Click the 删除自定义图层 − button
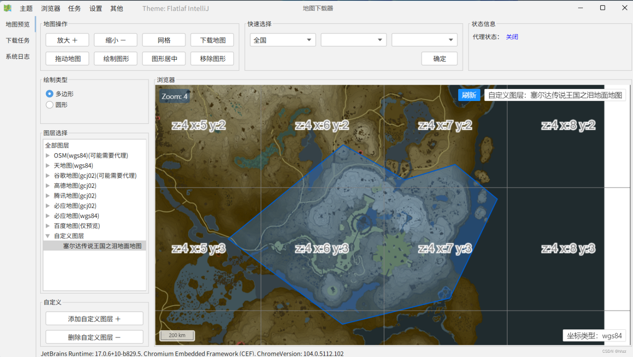This screenshot has width=633, height=357. pyautogui.click(x=94, y=337)
